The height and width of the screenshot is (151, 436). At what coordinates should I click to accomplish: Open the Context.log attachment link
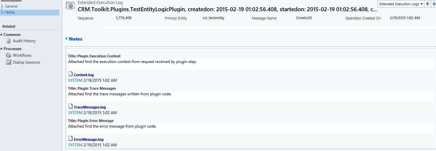point(84,75)
